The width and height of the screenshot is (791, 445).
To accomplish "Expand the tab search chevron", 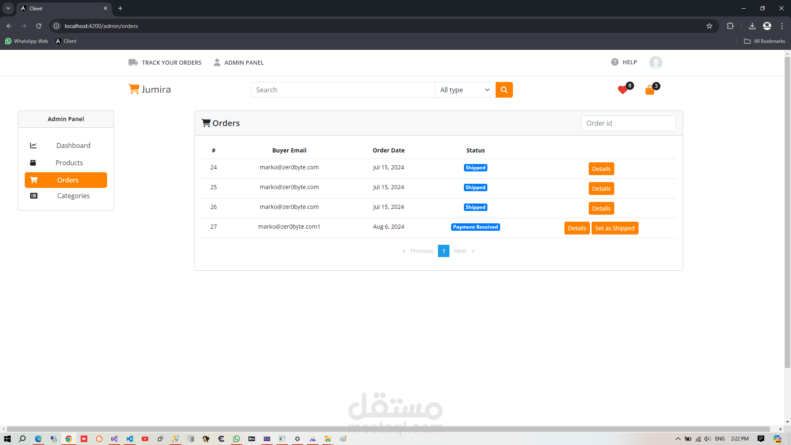I will point(8,8).
